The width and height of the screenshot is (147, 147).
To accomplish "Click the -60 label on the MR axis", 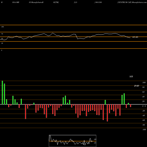I will coord(143,120).
